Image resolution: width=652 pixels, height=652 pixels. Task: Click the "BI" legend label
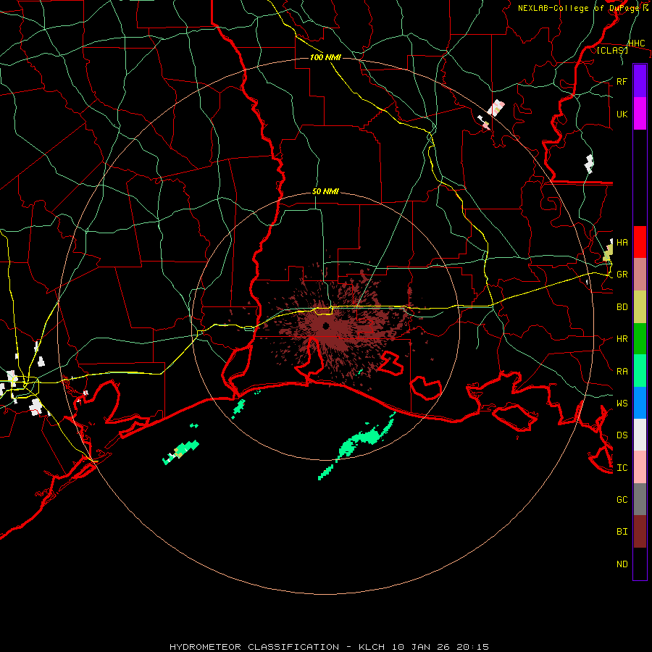[x=622, y=532]
